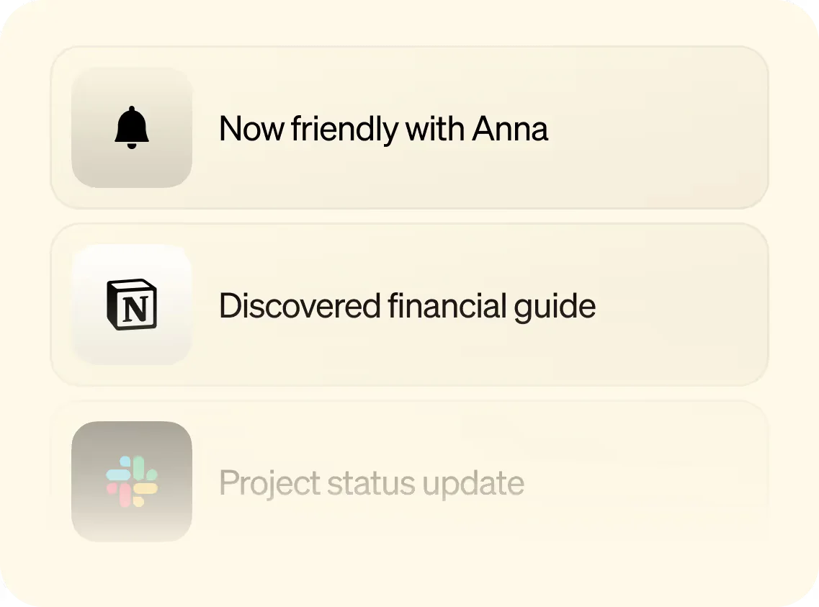The image size is (819, 607).
Task: Click the faded Slack logo icon
Action: 132,481
